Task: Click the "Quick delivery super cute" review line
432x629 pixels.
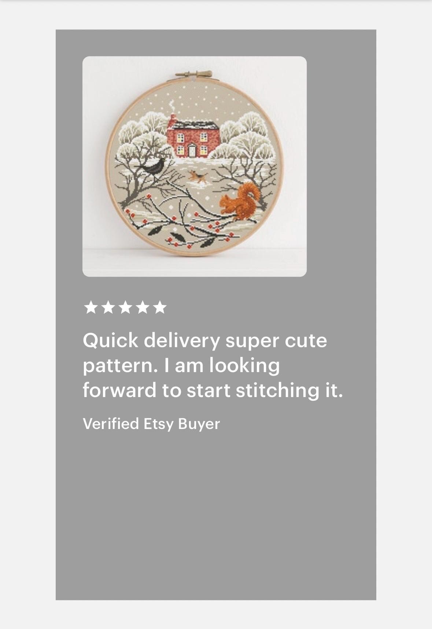Action: point(205,341)
